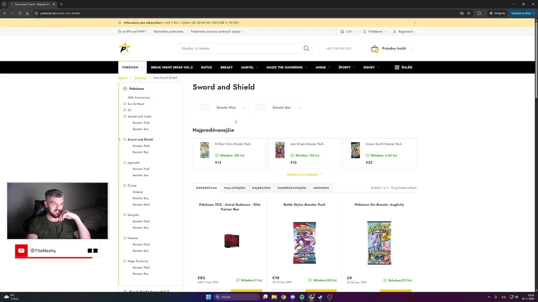Close the yellow info banner
Viewport: 538px width, 302px height.
coord(415,23)
